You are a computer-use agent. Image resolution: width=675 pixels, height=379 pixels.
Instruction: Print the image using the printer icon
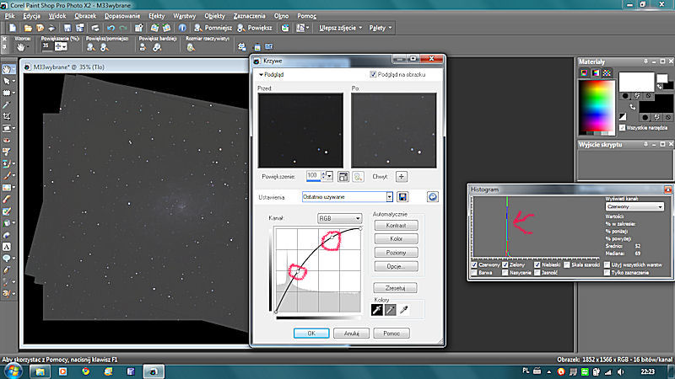tap(95, 28)
